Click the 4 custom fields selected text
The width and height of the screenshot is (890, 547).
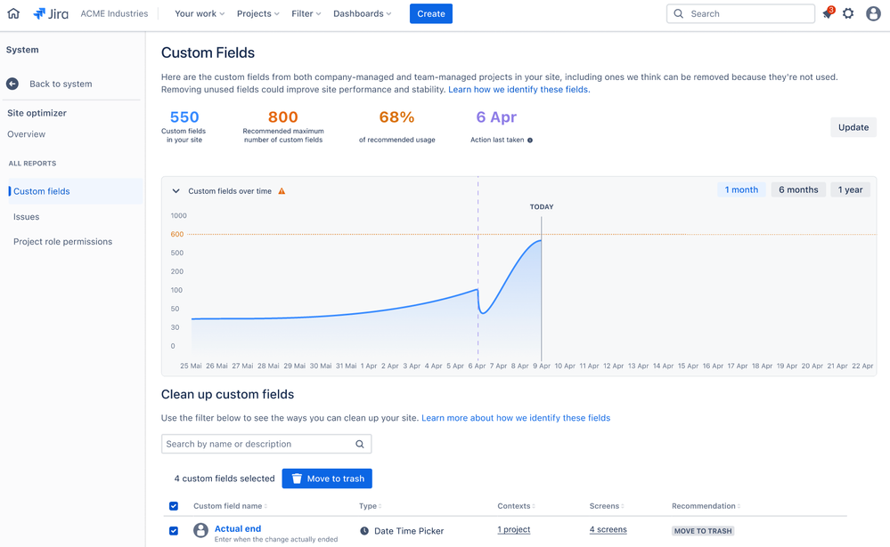pyautogui.click(x=225, y=479)
